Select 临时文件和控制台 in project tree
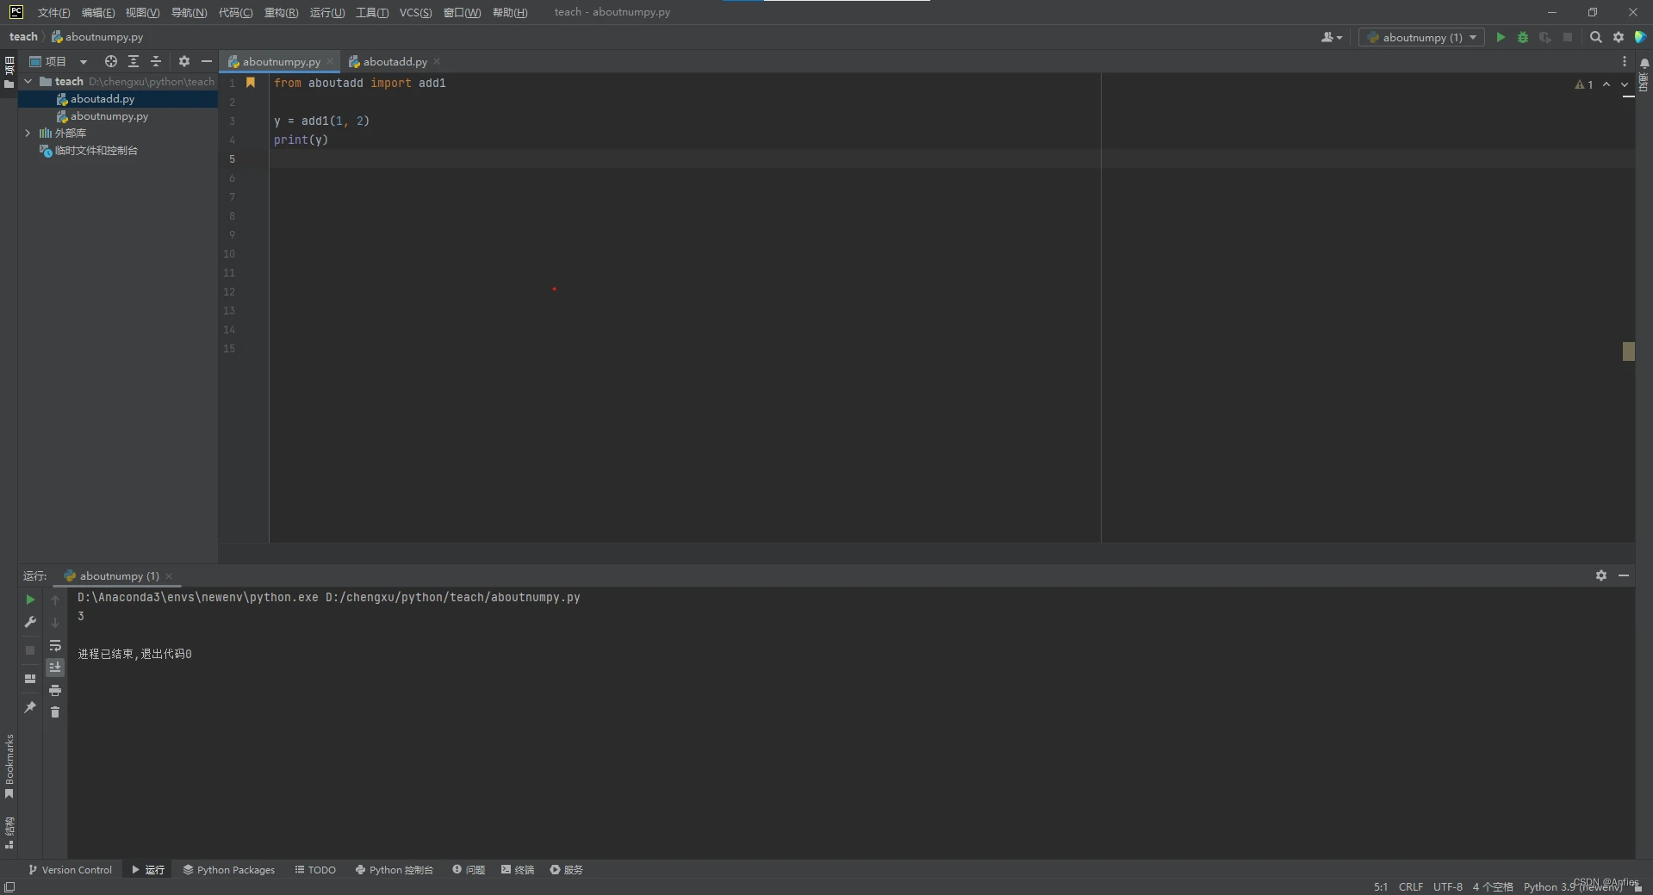1653x895 pixels. point(96,151)
